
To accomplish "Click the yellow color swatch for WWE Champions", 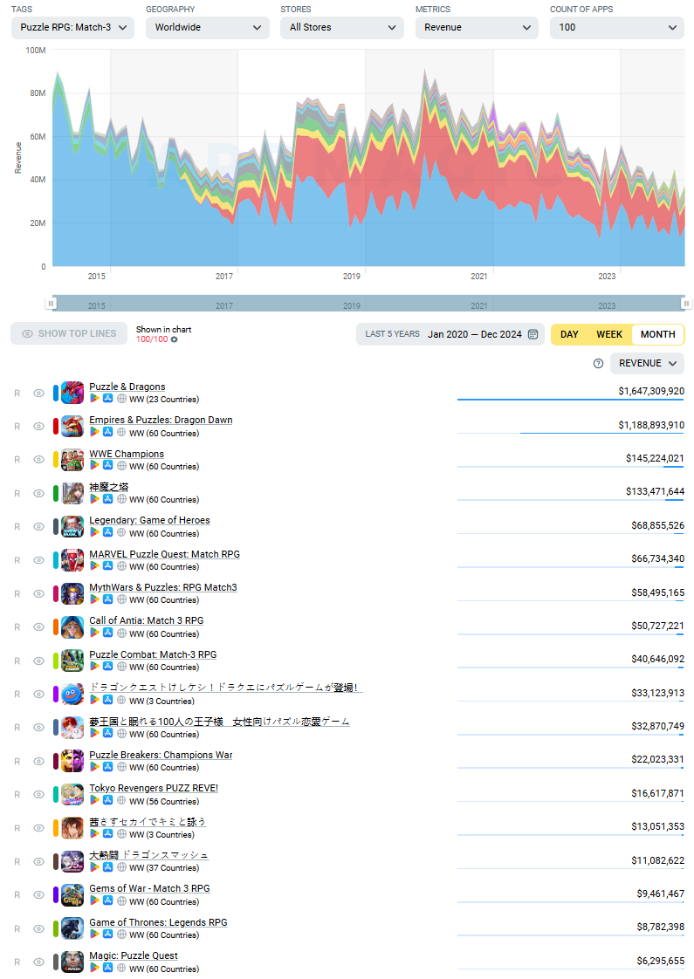I will pos(56,460).
